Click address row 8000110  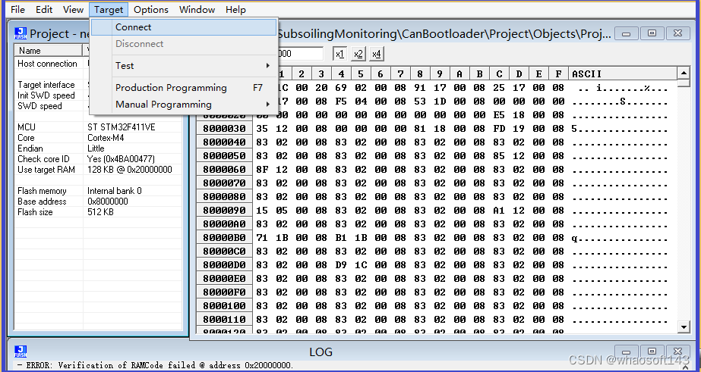[x=225, y=320]
